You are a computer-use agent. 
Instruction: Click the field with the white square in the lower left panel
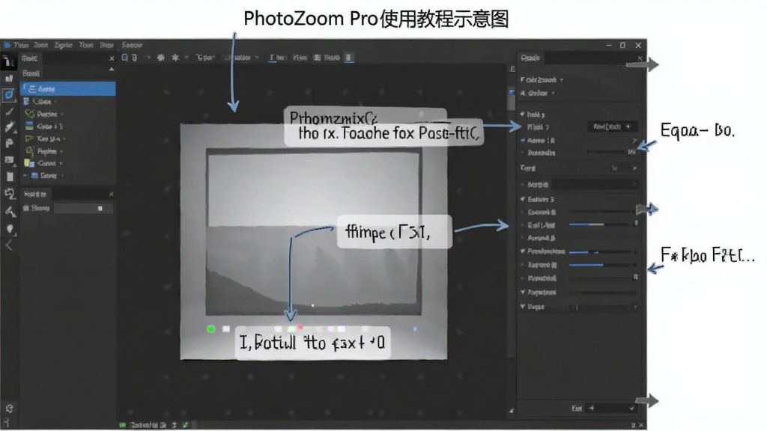[x=84, y=208]
